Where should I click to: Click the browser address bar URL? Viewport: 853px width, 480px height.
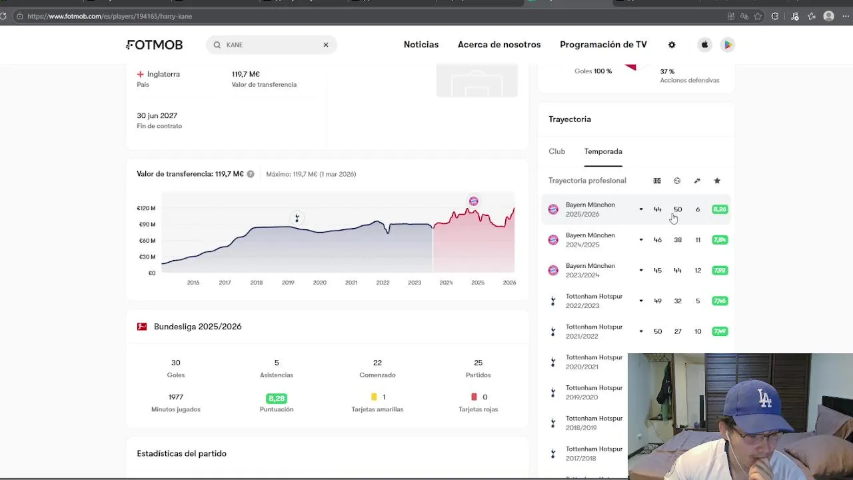pyautogui.click(x=110, y=16)
